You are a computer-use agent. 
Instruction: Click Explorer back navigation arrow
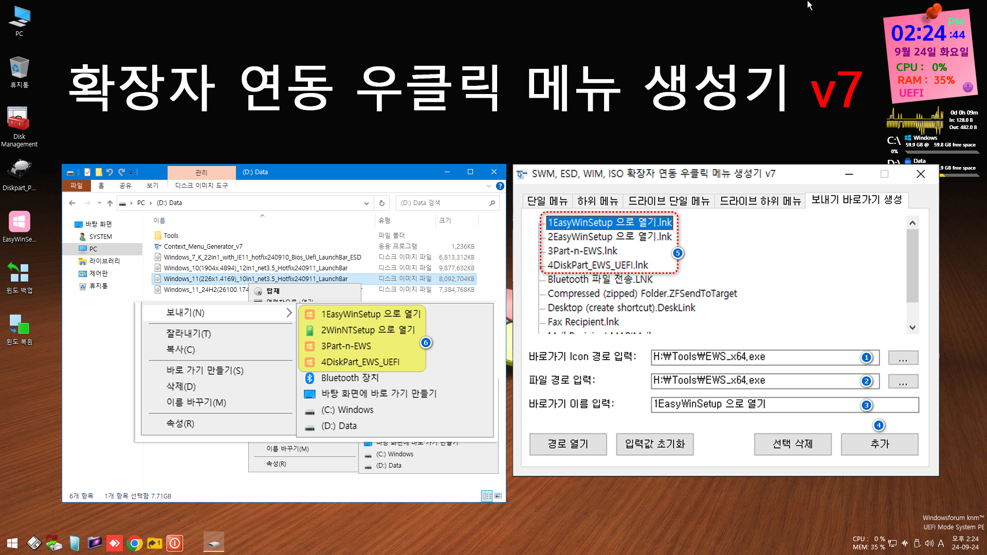[72, 203]
